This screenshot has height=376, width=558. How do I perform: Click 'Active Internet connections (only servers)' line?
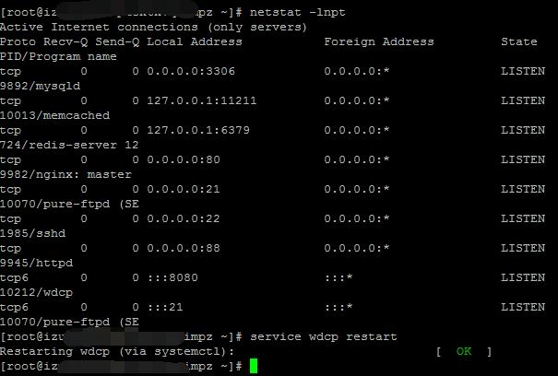pyautogui.click(x=154, y=27)
